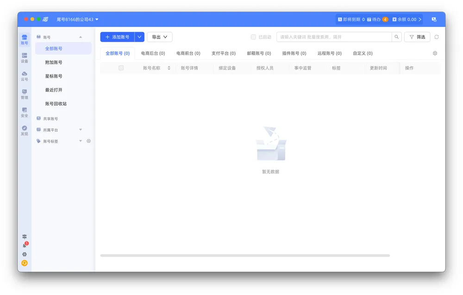Click the 筛选 filter button
Image resolution: width=463 pixels, height=295 pixels.
click(417, 37)
